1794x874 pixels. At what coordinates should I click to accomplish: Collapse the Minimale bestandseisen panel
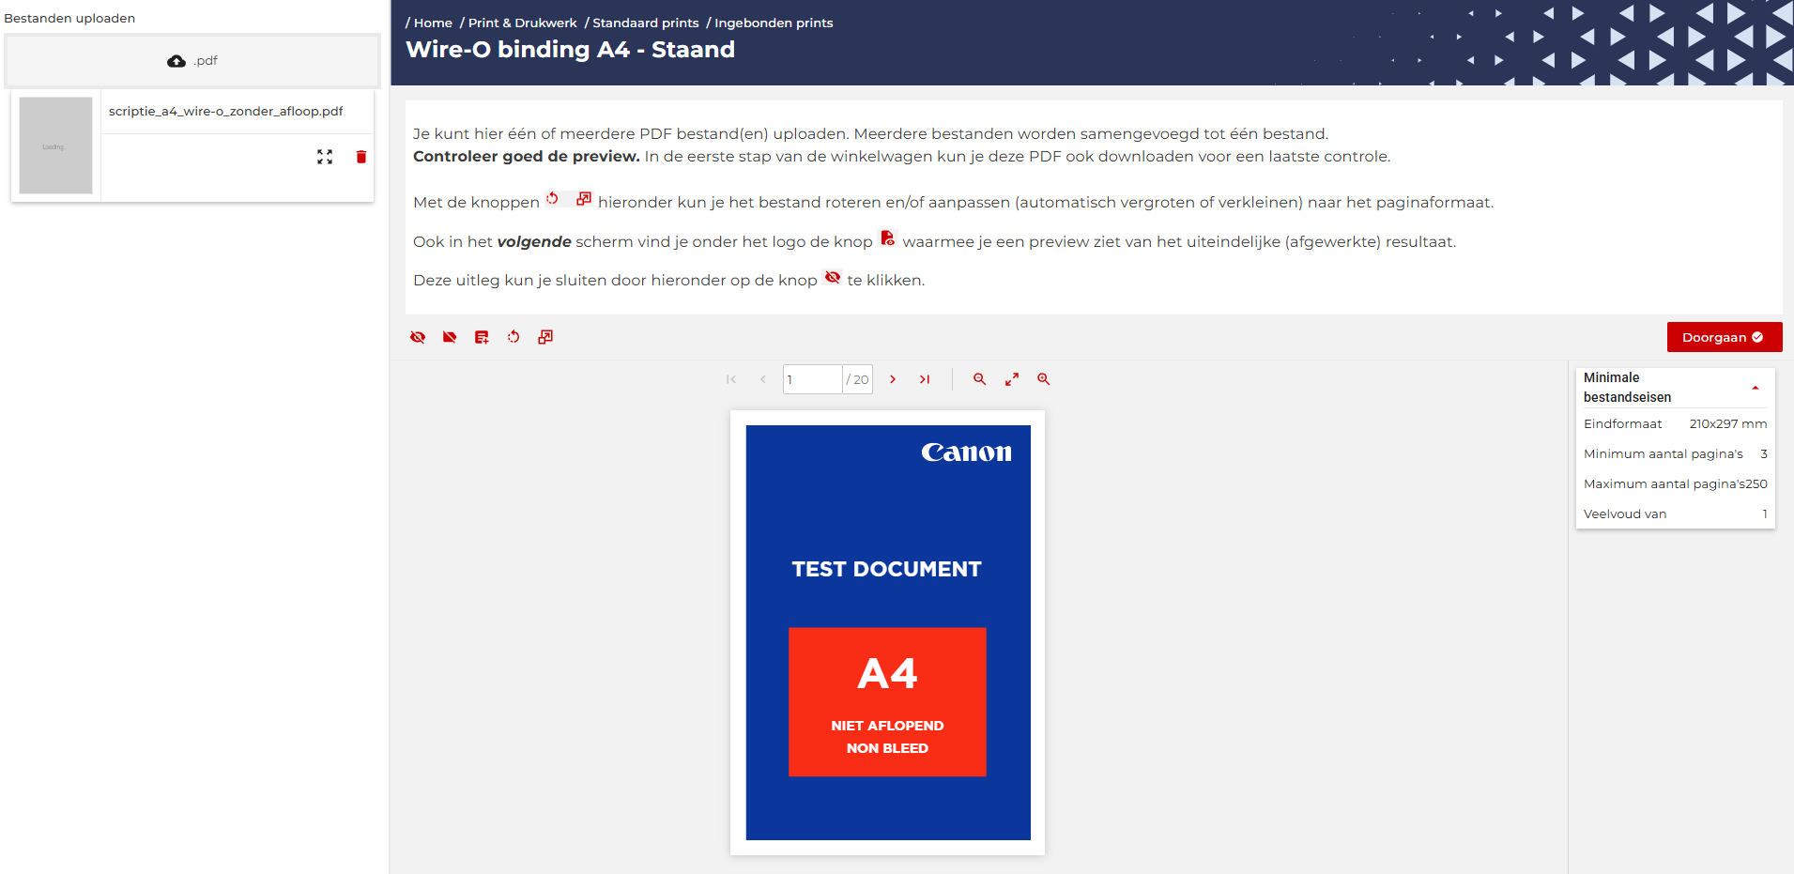pos(1755,388)
